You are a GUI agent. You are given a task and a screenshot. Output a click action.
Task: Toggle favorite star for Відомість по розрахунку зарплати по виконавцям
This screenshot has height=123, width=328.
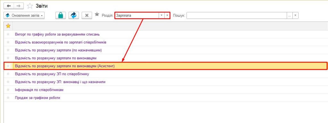click(x=8, y=58)
